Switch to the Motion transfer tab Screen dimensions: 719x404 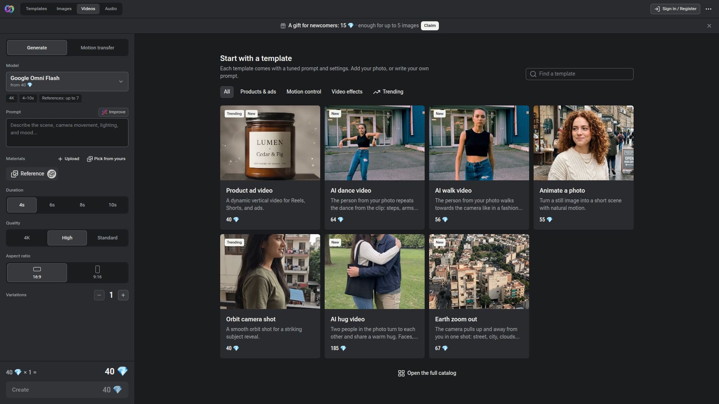point(97,48)
